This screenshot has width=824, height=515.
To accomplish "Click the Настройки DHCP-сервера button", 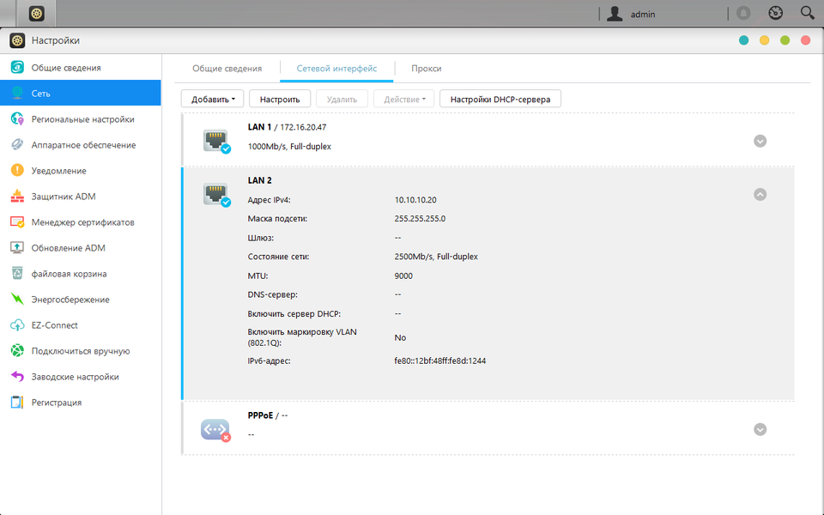I will tap(500, 99).
